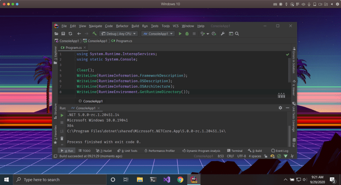Select the Program.cs editor tab
341x185 pixels.
pyautogui.click(x=73, y=48)
